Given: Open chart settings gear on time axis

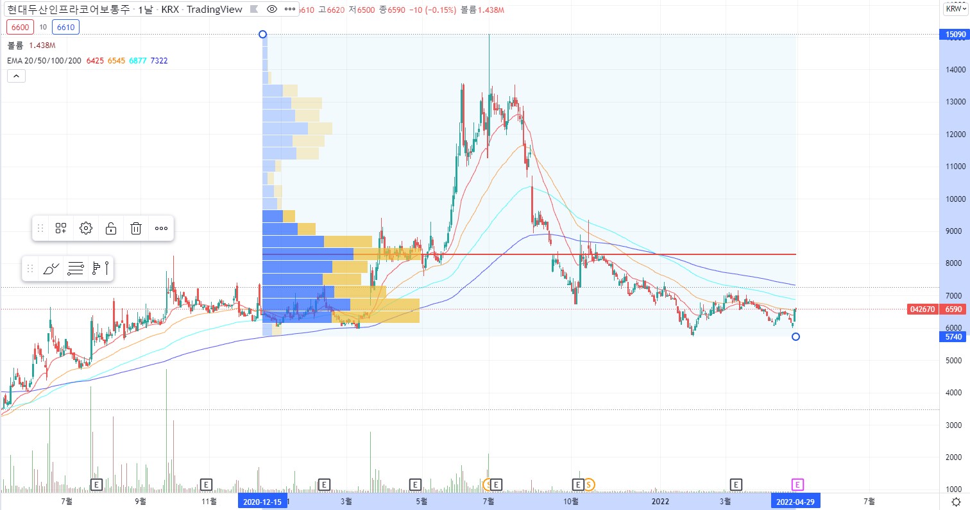Looking at the screenshot, I should [956, 502].
